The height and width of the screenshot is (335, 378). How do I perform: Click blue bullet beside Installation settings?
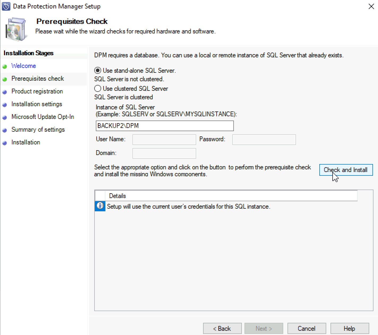coord(5,105)
